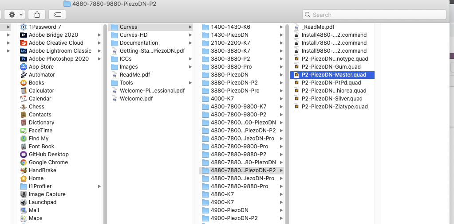454x224 pixels.
Task: Select the FaceTime app icon
Action: [x=24, y=131]
